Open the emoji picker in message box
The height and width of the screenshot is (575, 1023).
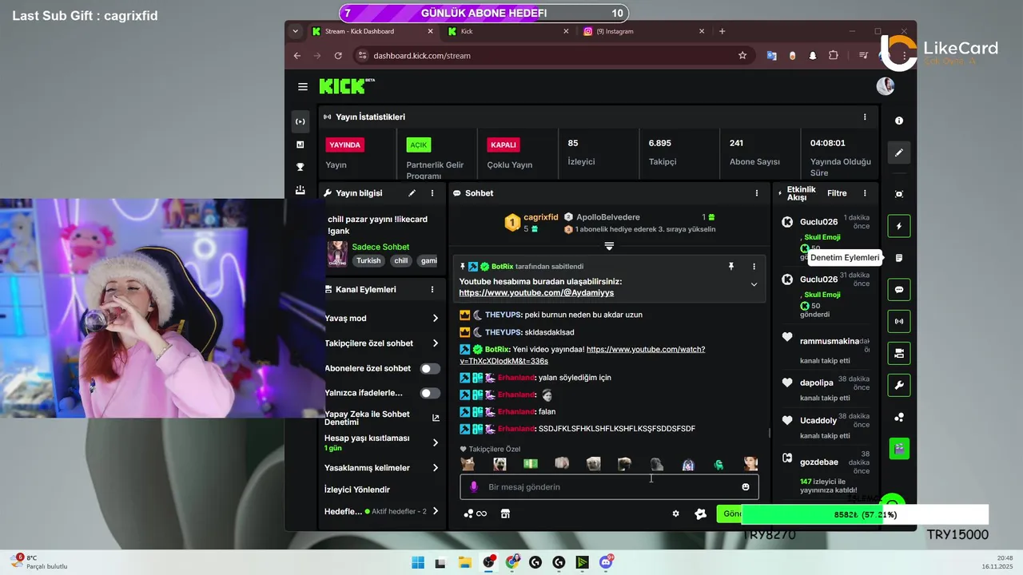coord(746,487)
